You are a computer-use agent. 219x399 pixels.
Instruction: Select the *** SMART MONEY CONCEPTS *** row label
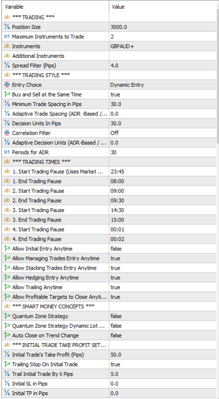click(53, 306)
